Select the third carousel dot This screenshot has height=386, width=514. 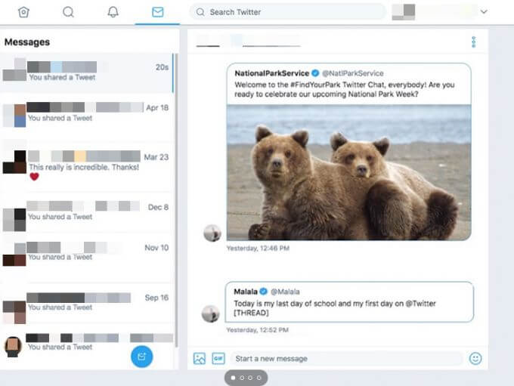tap(250, 378)
